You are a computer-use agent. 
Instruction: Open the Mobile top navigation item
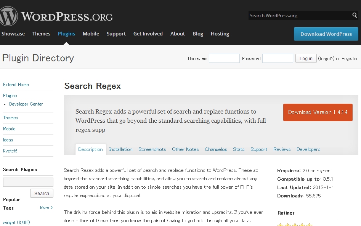click(91, 34)
